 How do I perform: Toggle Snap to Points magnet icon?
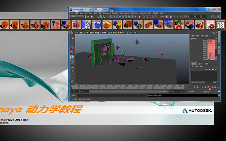click(150, 17)
